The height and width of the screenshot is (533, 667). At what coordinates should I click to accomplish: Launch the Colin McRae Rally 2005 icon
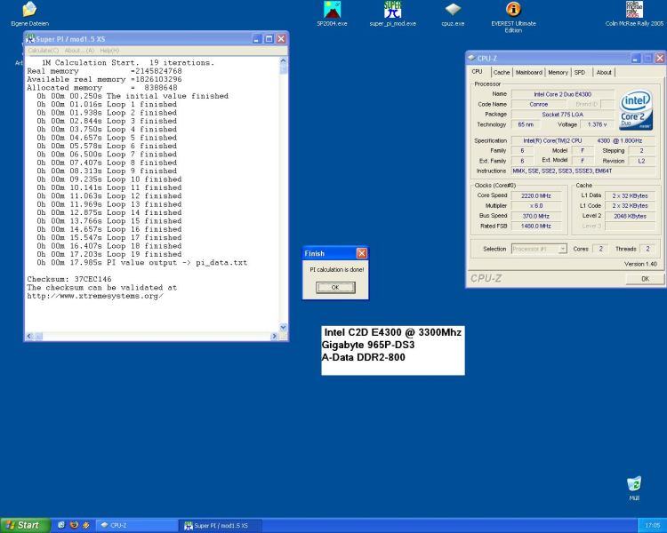coord(634,10)
